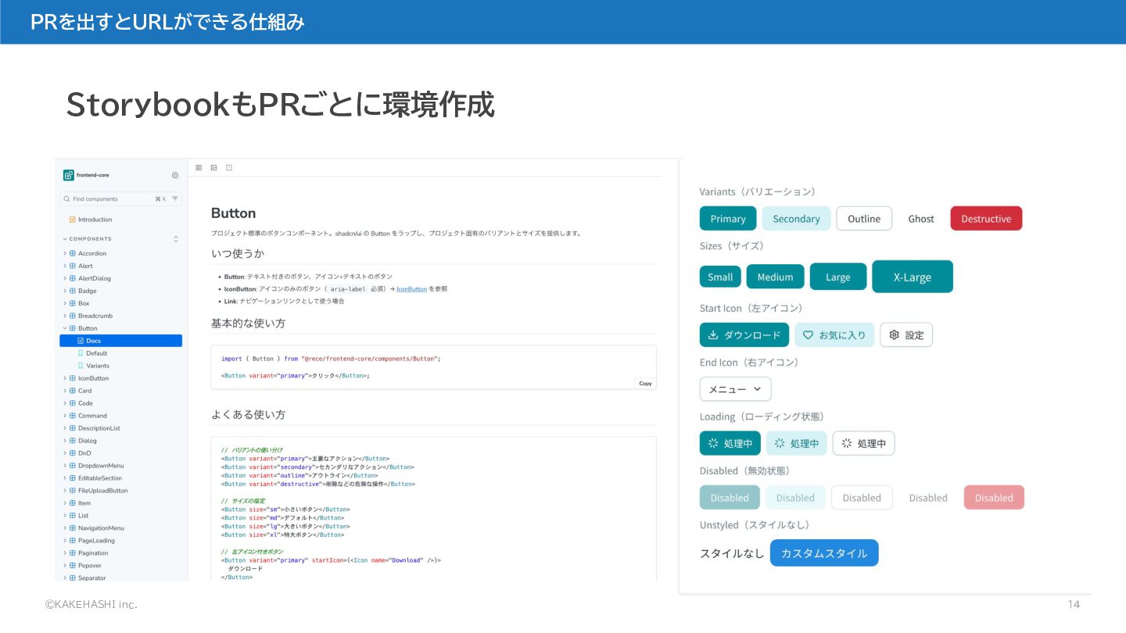The image size is (1126, 633).
Task: Click the スタイルなし unstyled button
Action: 732,553
